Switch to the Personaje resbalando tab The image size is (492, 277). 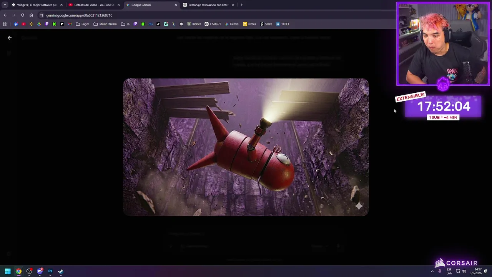click(x=208, y=5)
